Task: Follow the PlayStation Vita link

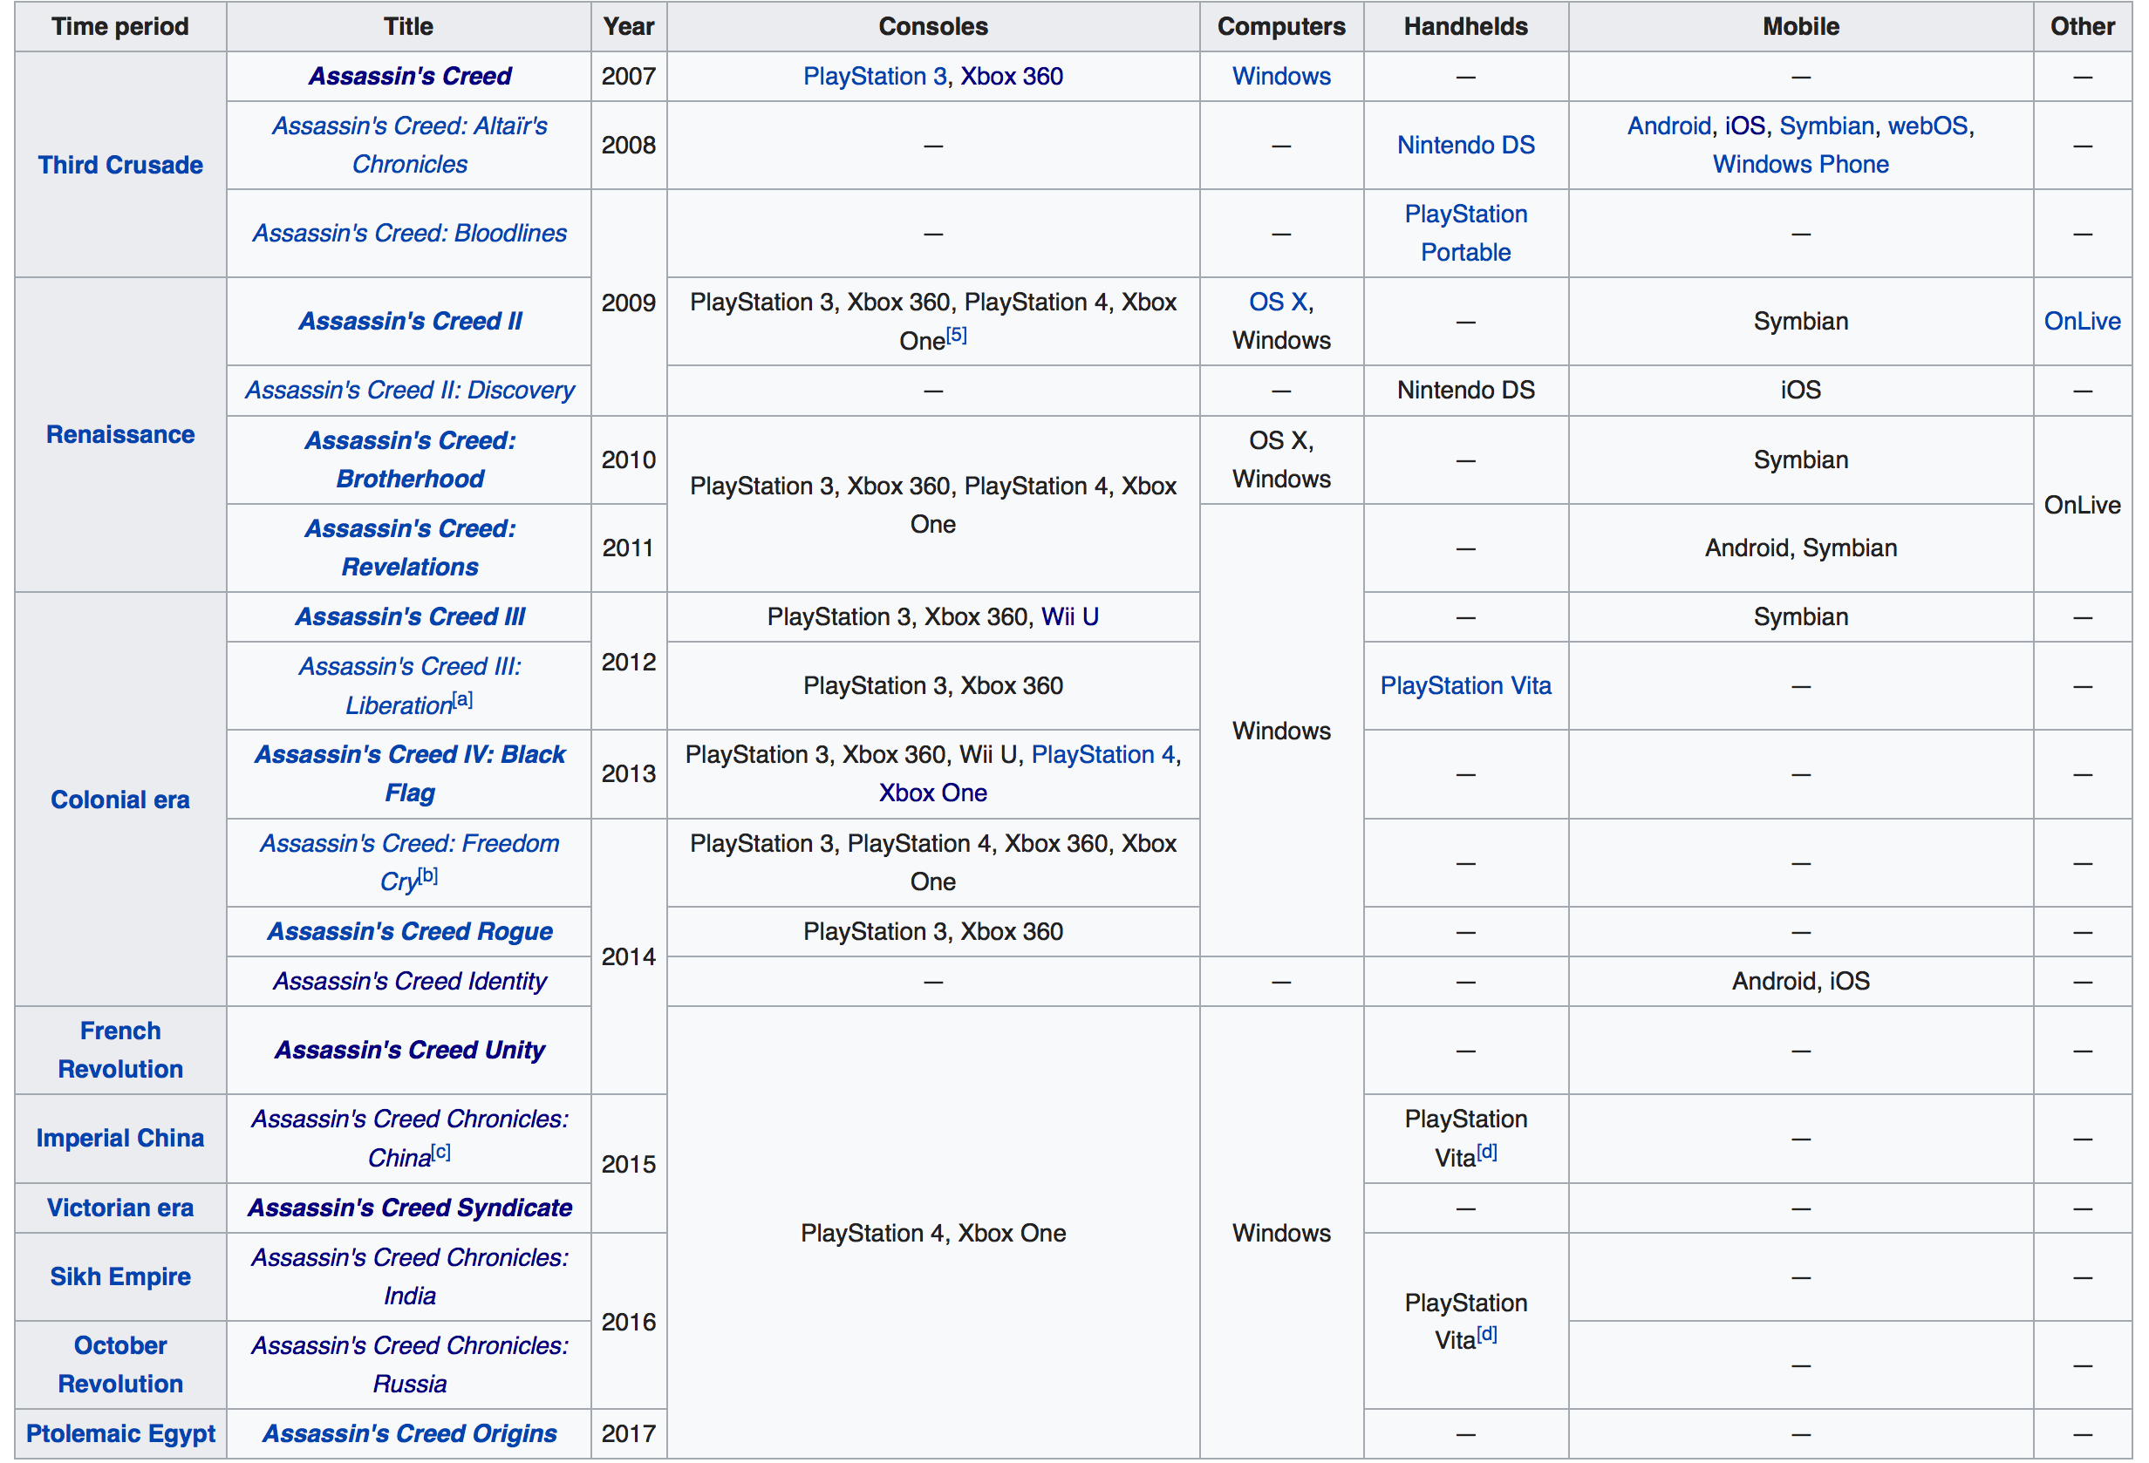Action: pyautogui.click(x=1465, y=686)
